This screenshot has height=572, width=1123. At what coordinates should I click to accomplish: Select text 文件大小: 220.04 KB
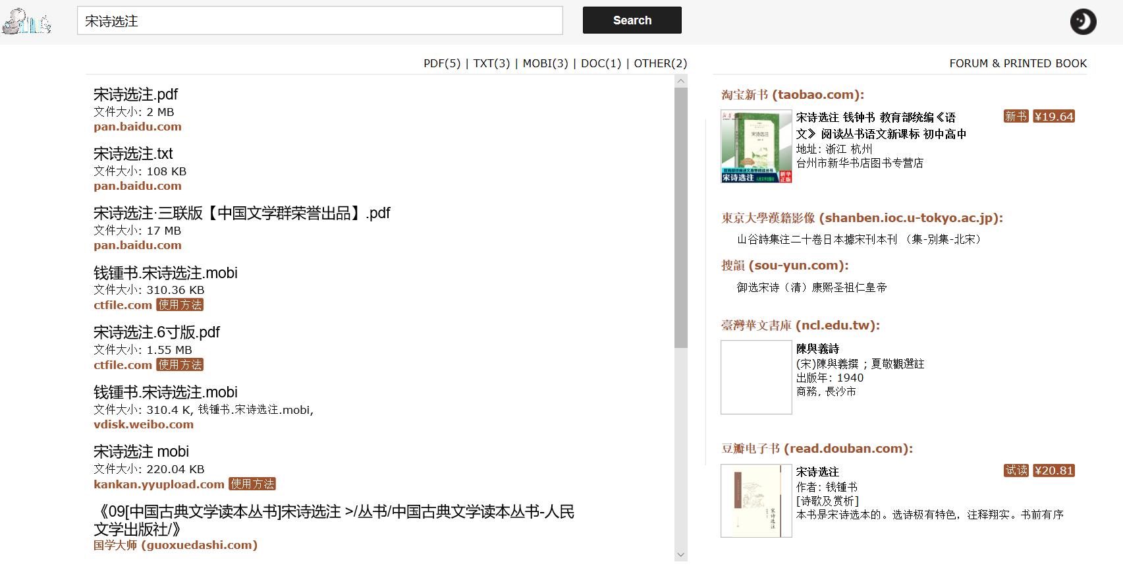149,469
